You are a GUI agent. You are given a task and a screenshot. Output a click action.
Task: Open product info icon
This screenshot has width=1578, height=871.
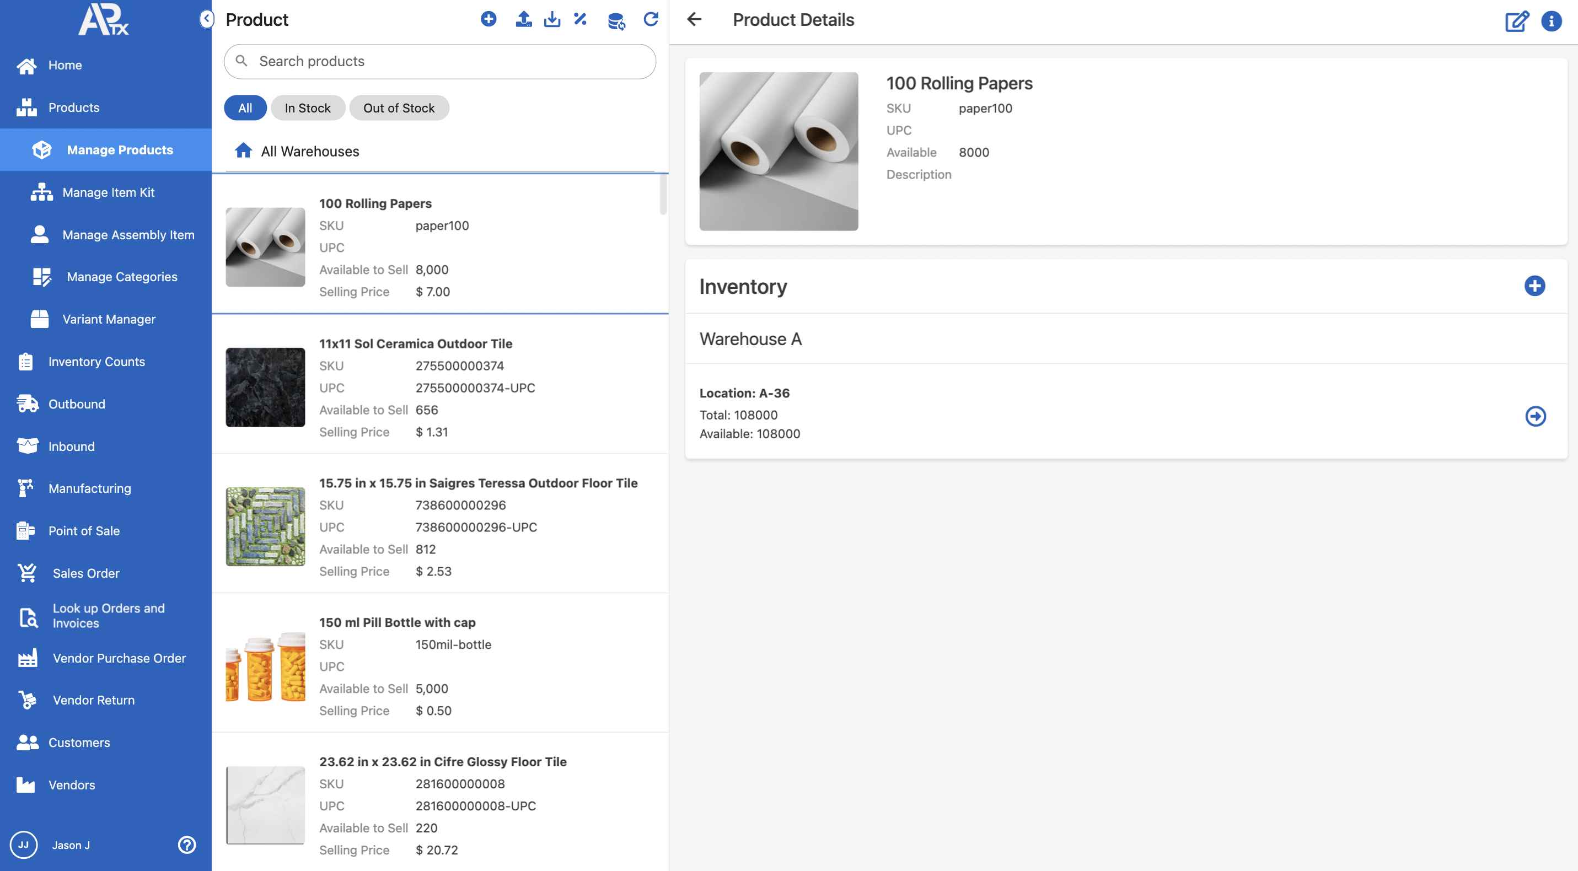[x=1551, y=21]
